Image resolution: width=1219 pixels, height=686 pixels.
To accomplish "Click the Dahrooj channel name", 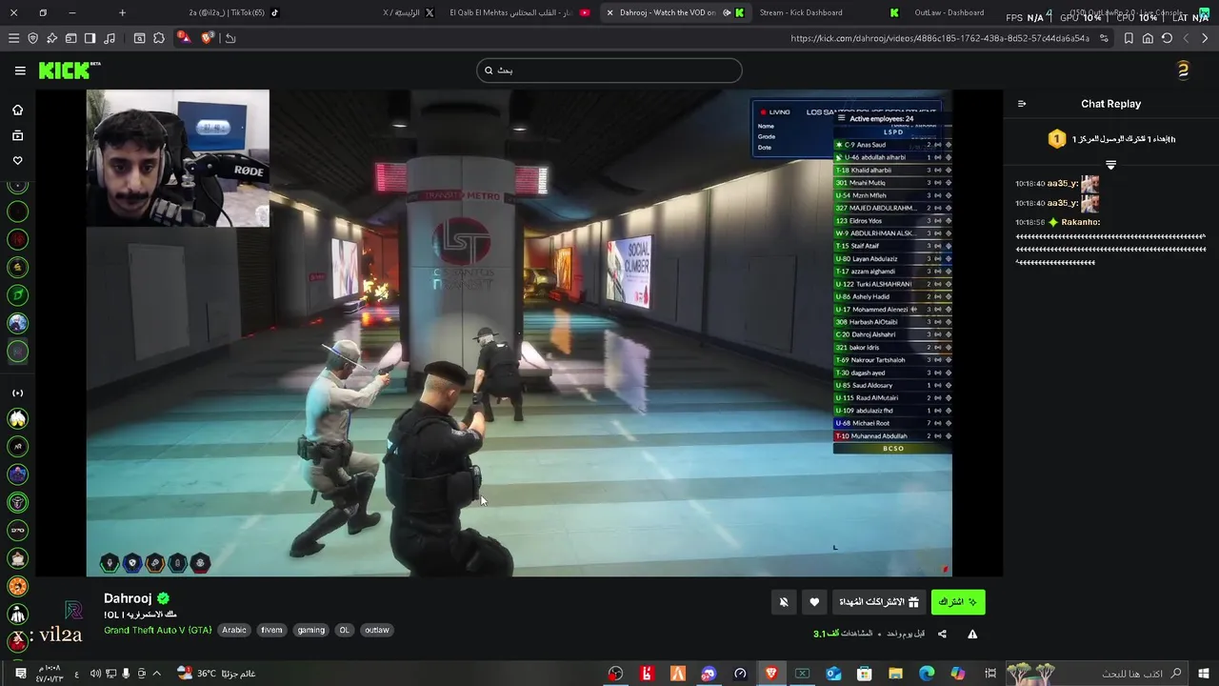I will pos(128,598).
